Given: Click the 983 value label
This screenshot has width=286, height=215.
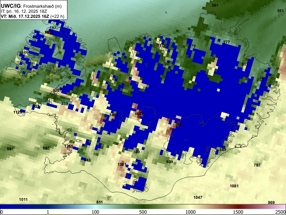Looking at the screenshot, I should point(245,64).
